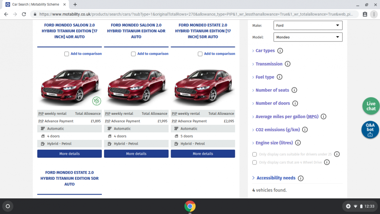Select the Car Search Motability Scheme tab

[36, 4]
